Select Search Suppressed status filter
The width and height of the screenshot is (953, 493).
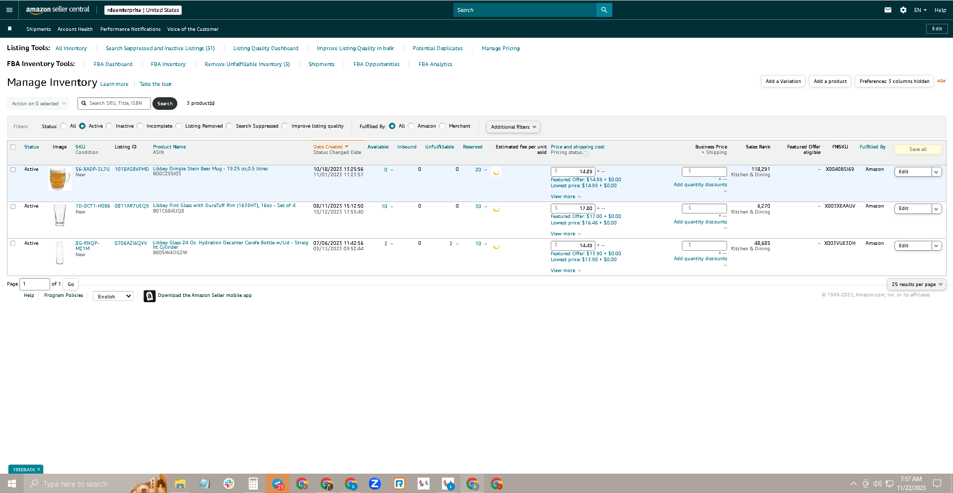pos(229,126)
